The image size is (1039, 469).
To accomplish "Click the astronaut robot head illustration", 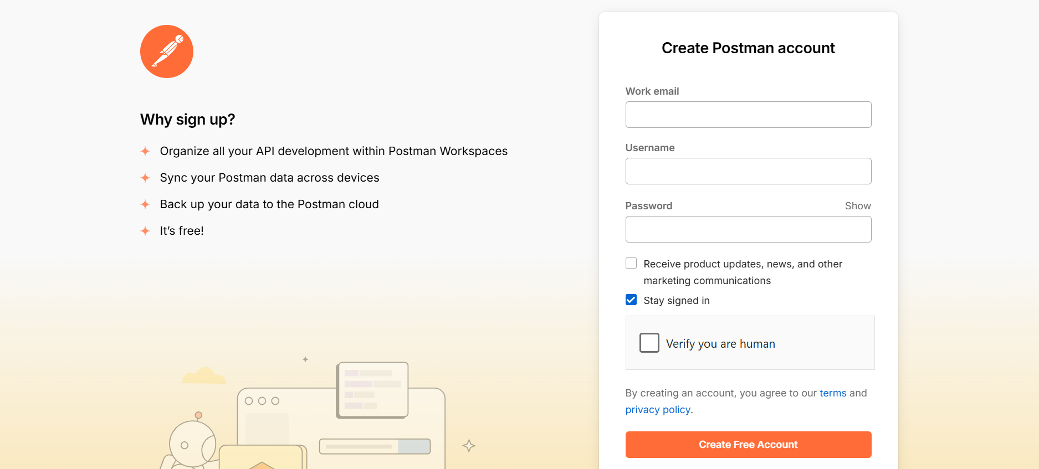I will (192, 444).
